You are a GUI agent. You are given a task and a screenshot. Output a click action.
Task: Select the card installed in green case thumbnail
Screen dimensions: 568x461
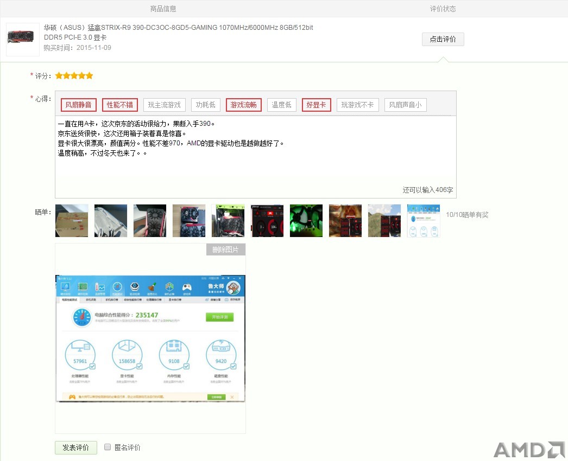[x=228, y=221]
